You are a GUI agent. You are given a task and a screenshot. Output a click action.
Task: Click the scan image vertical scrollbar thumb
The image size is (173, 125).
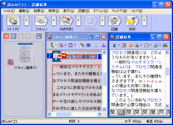point(104,79)
